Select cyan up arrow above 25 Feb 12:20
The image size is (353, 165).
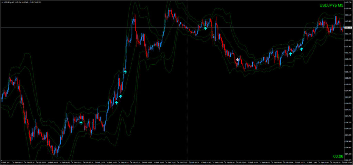click(x=302, y=49)
